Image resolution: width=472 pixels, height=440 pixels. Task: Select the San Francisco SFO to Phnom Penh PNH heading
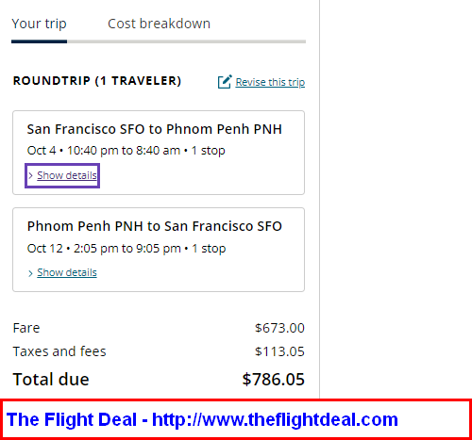pos(154,129)
